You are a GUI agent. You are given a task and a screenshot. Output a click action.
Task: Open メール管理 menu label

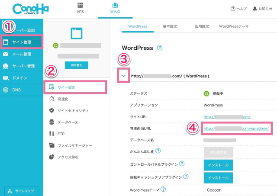click(x=22, y=54)
